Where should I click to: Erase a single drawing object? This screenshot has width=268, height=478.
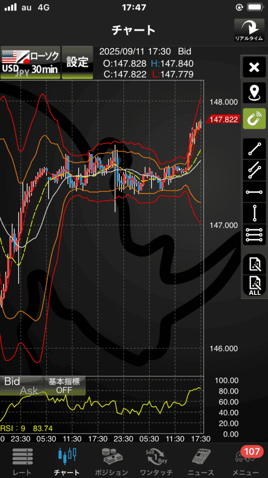coord(254,264)
